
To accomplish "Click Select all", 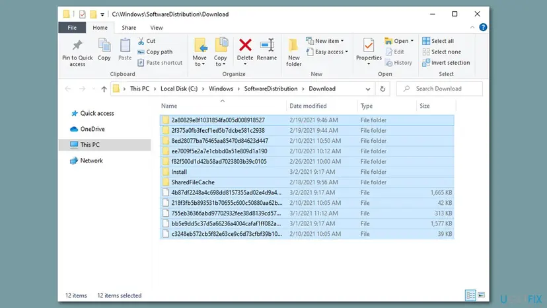I will (x=438, y=41).
